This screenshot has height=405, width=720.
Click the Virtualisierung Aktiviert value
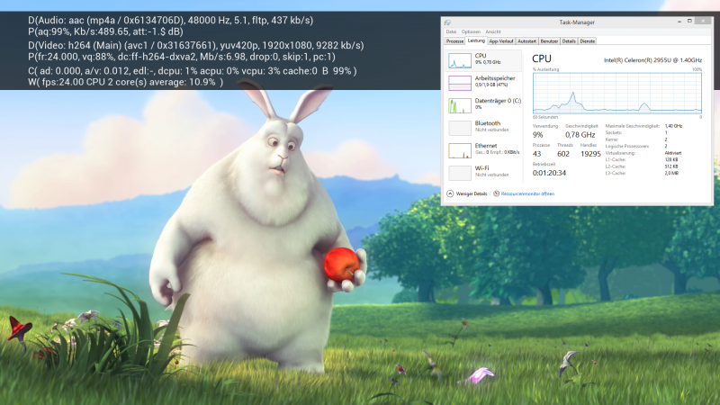pos(673,153)
